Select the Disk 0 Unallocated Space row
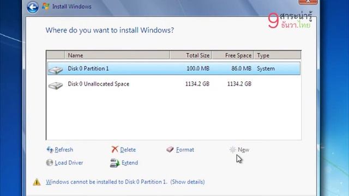Image resolution: width=349 pixels, height=196 pixels. [x=174, y=84]
